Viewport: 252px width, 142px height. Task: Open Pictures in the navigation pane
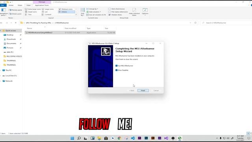coord(10,48)
